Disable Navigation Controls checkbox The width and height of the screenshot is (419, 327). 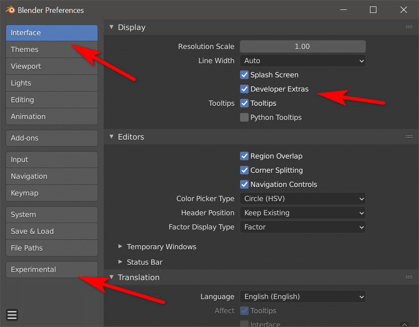tap(244, 184)
